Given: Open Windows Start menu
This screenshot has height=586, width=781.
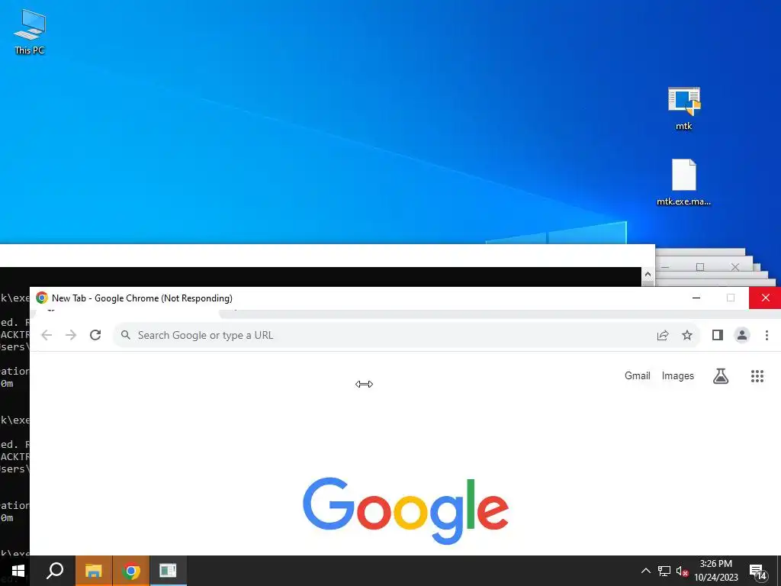Looking at the screenshot, I should [18, 571].
